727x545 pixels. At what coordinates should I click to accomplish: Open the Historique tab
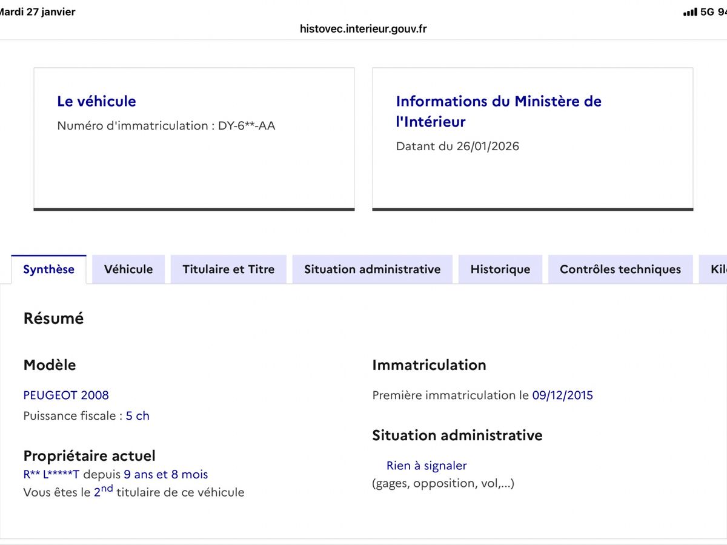pyautogui.click(x=500, y=269)
